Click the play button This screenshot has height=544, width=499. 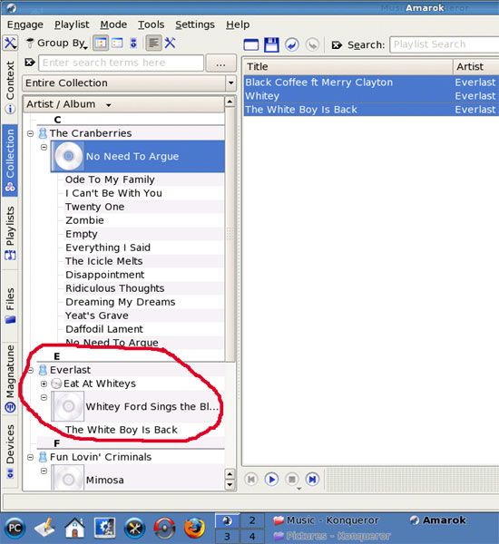[x=271, y=479]
